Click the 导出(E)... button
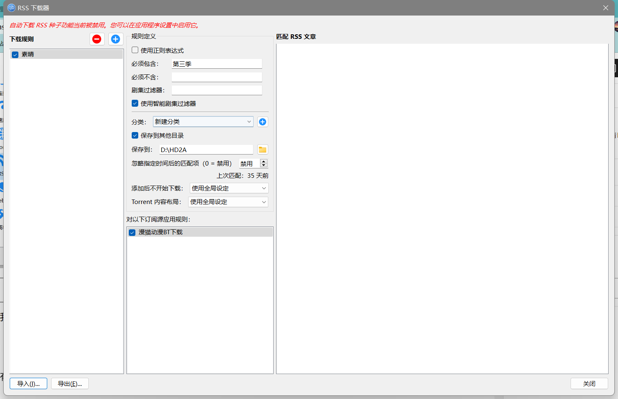Image resolution: width=618 pixels, height=399 pixels. pos(70,383)
